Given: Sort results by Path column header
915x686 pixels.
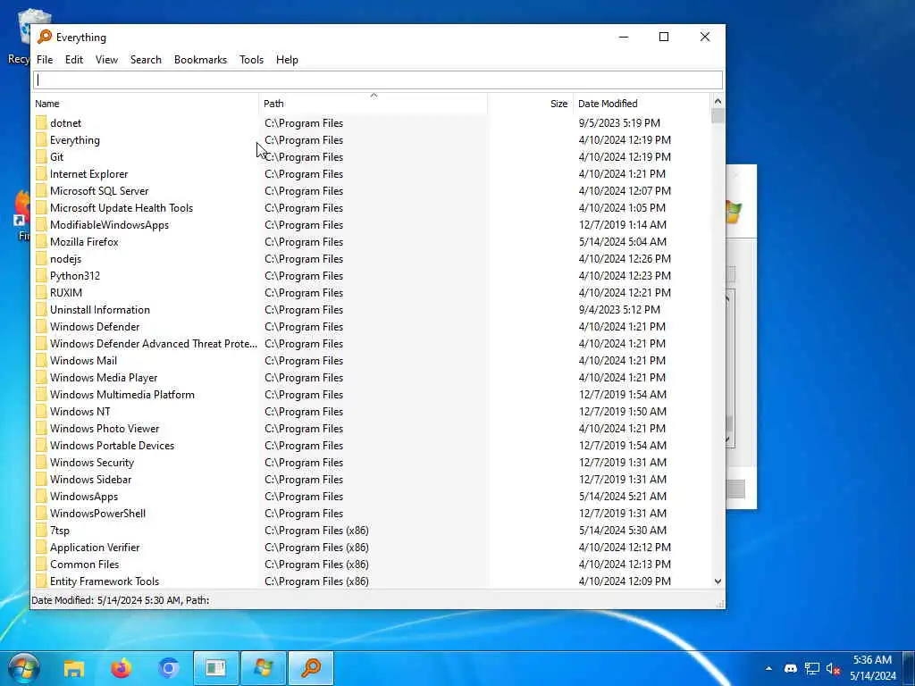Looking at the screenshot, I should (x=374, y=104).
